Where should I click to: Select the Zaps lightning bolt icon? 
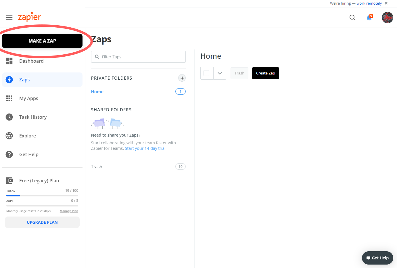tap(9, 80)
